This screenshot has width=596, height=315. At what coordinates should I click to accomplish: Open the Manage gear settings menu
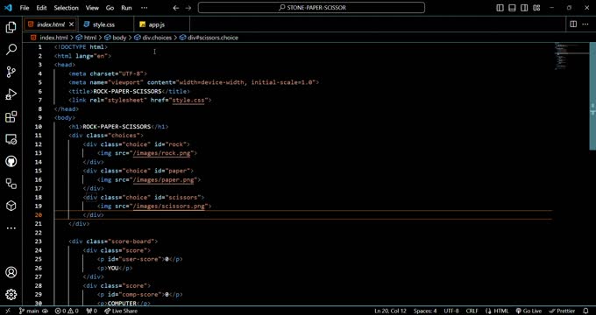(x=11, y=294)
